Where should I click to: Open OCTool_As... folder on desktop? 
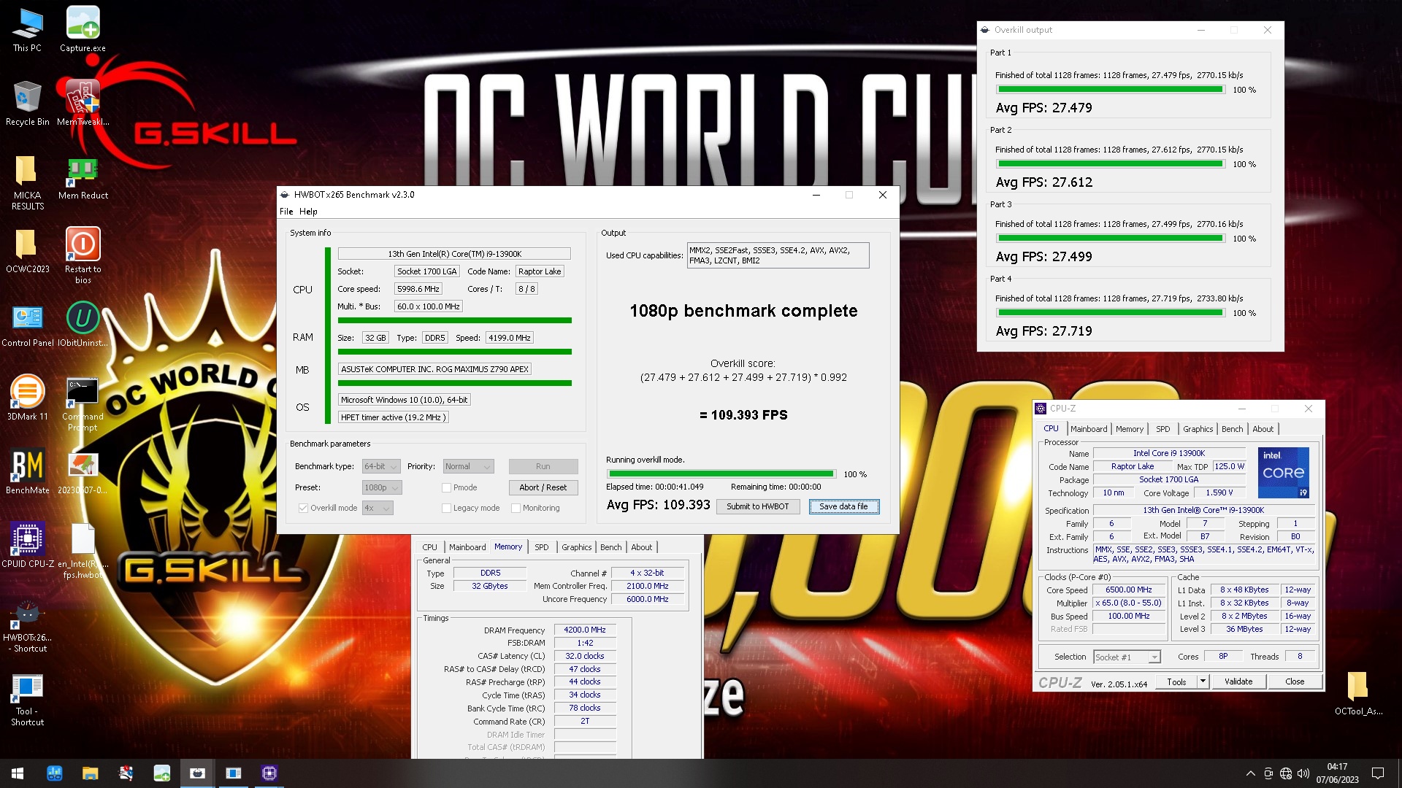(x=1357, y=692)
